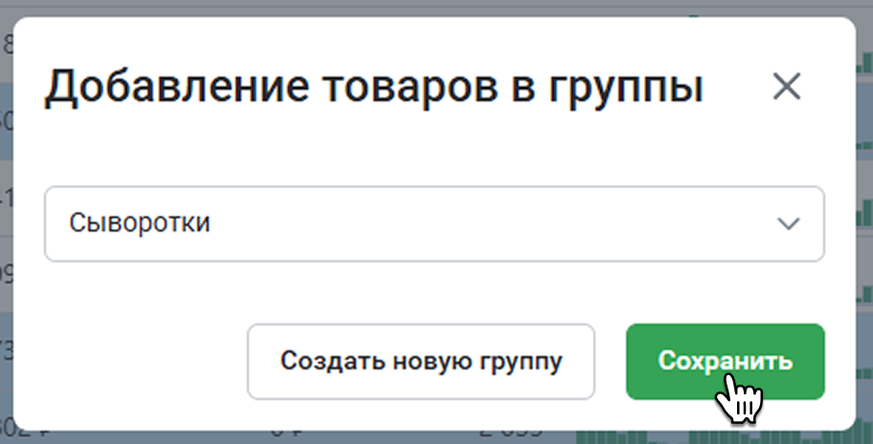Click the Создать новую группу button

pos(421,362)
